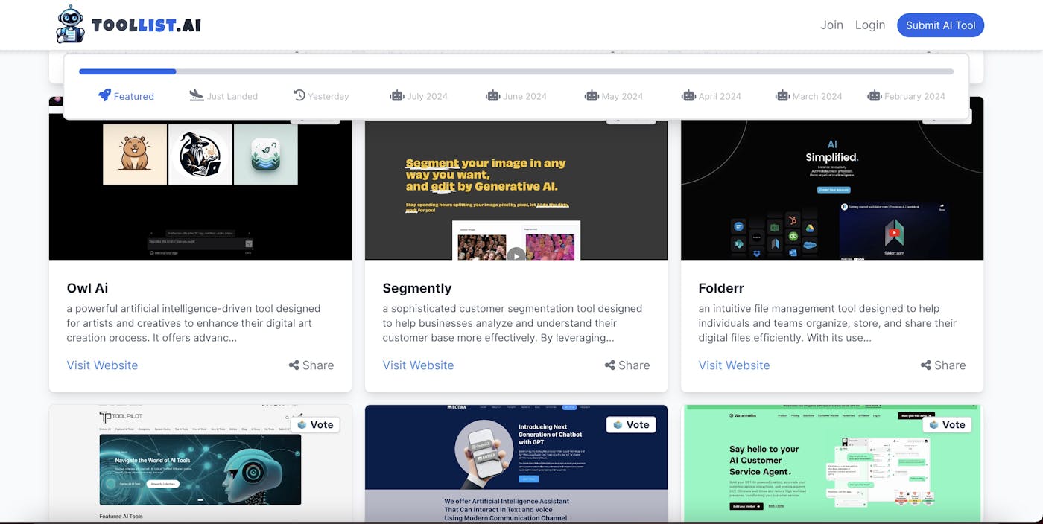Open the April 2024 tab
Image resolution: width=1043 pixels, height=524 pixels.
[x=720, y=95]
